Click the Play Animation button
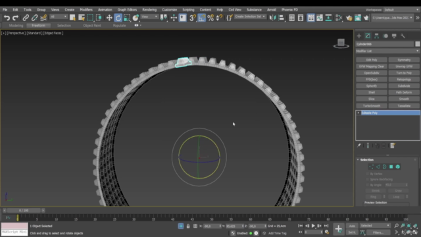 313,226
